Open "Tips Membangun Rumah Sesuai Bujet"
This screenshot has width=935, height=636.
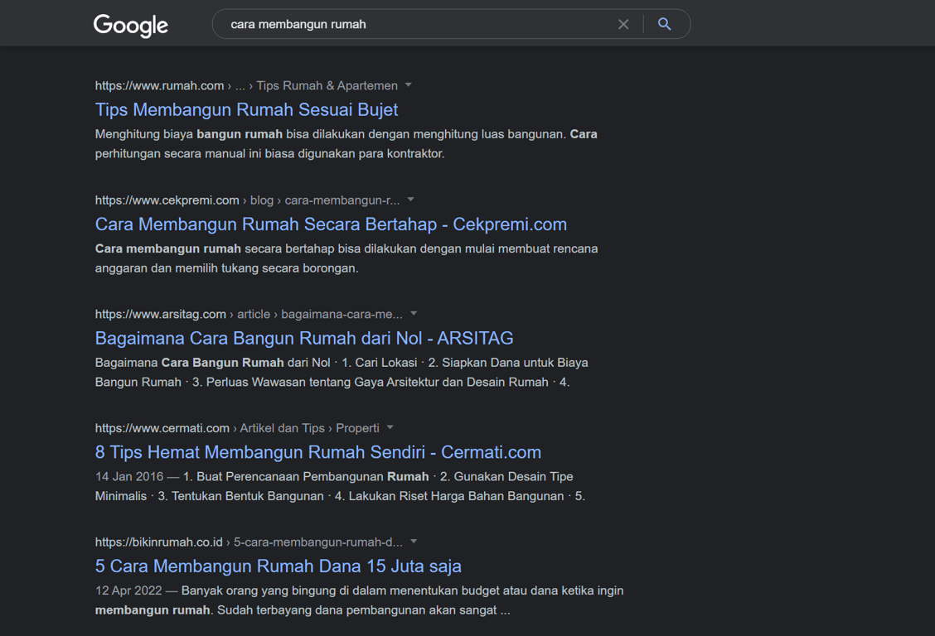click(x=246, y=109)
